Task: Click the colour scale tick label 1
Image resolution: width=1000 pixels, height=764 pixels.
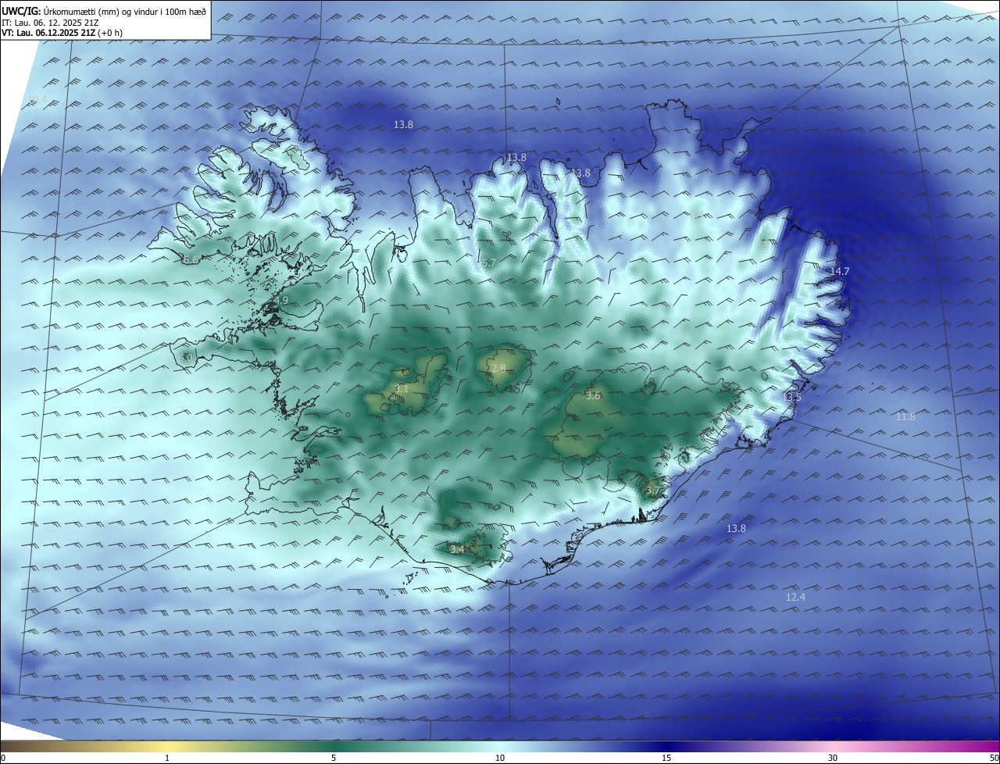Action: click(x=168, y=758)
